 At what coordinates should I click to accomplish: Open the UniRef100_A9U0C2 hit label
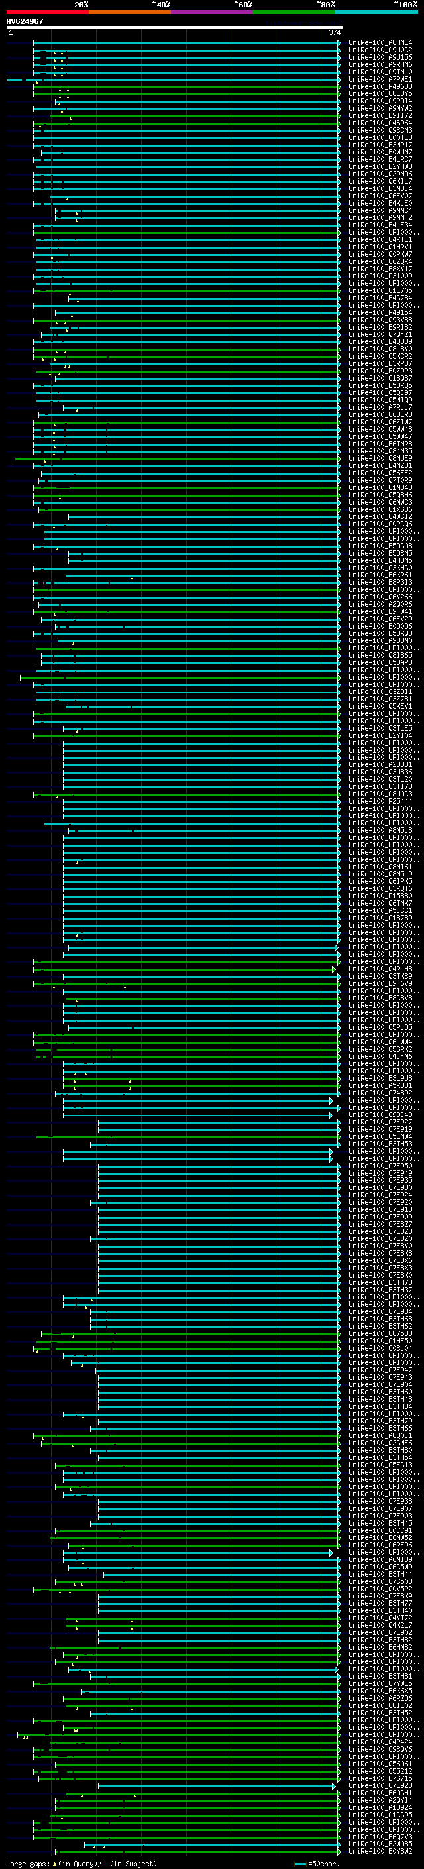point(380,50)
